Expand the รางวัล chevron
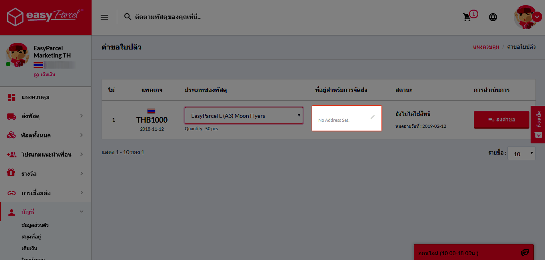545x260 pixels. [x=82, y=173]
